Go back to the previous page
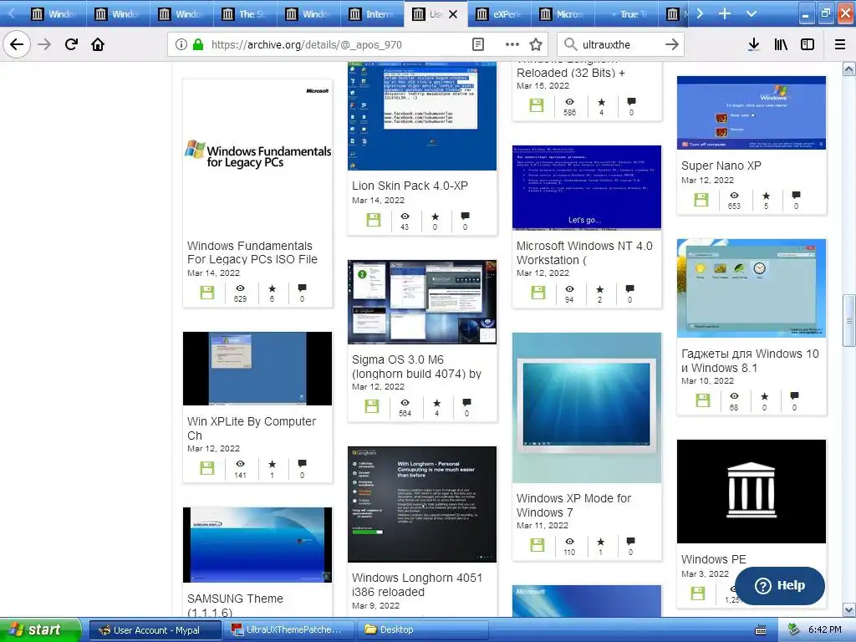 click(17, 44)
